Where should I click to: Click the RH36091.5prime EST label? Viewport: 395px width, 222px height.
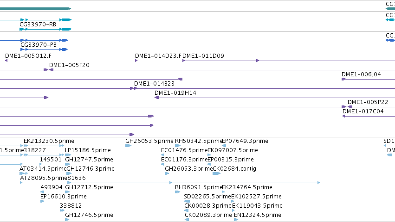click(199, 187)
